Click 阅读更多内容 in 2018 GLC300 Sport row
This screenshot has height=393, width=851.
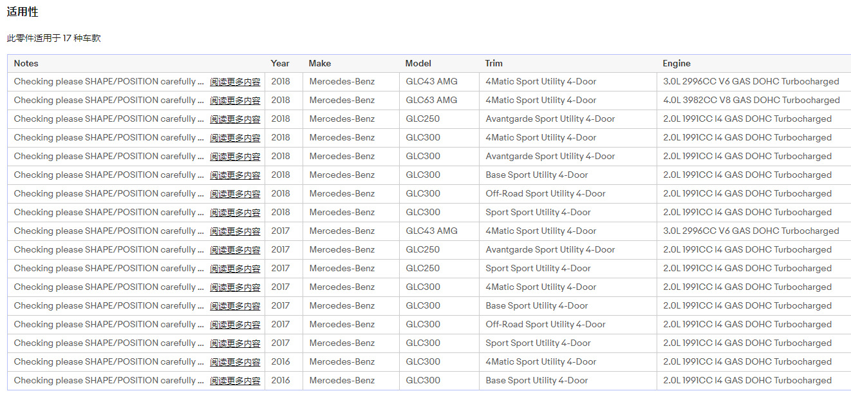235,213
